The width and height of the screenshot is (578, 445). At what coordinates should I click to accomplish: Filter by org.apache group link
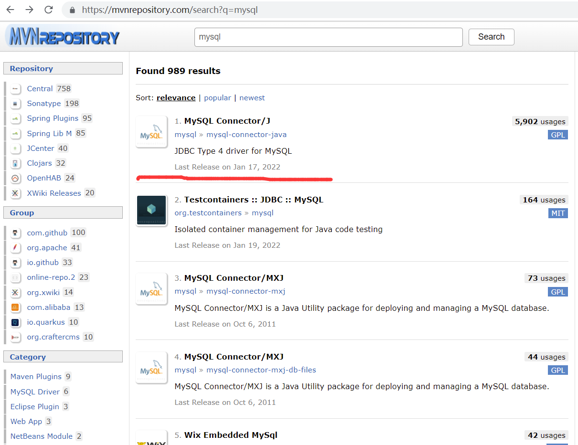click(47, 248)
